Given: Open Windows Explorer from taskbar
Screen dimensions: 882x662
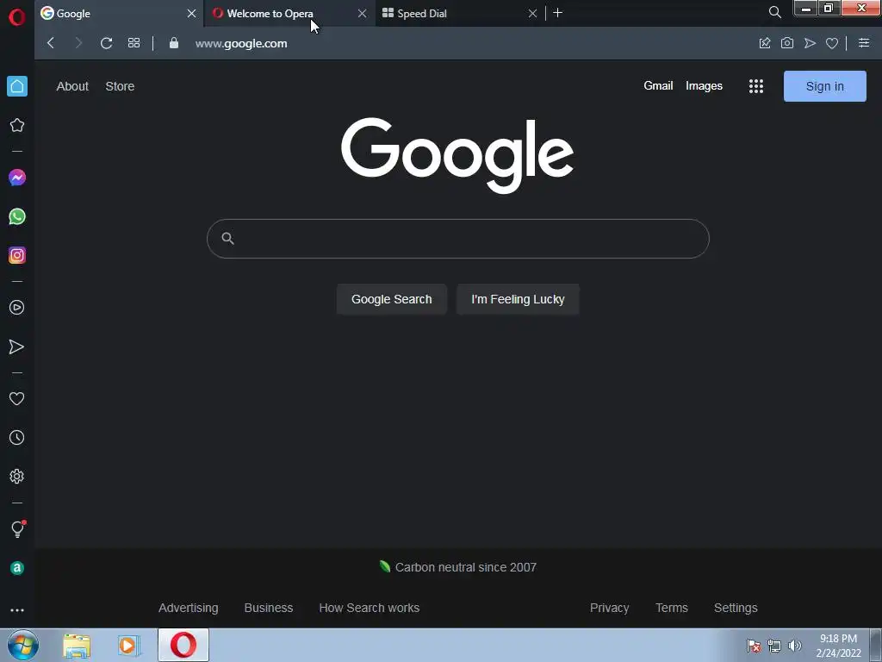Looking at the screenshot, I should pyautogui.click(x=77, y=646).
